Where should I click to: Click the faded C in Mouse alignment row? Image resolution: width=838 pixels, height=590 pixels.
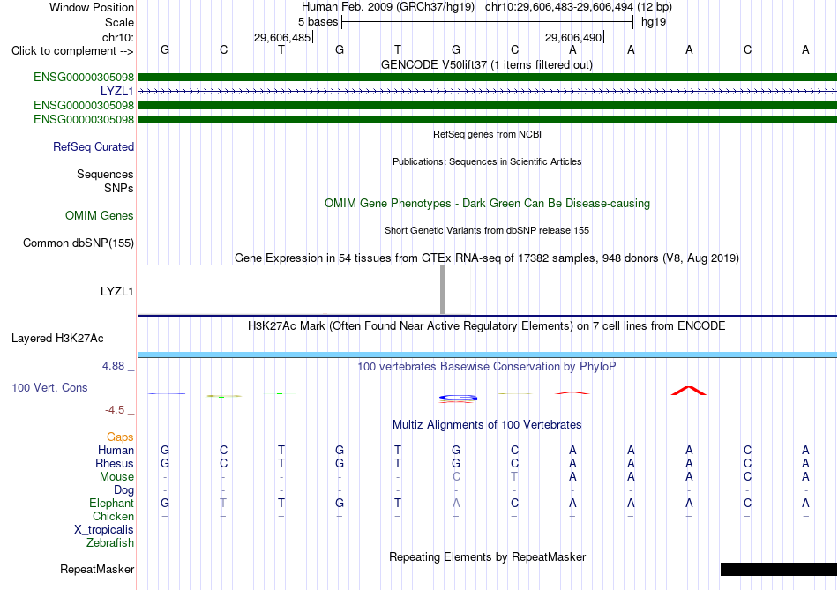point(456,477)
